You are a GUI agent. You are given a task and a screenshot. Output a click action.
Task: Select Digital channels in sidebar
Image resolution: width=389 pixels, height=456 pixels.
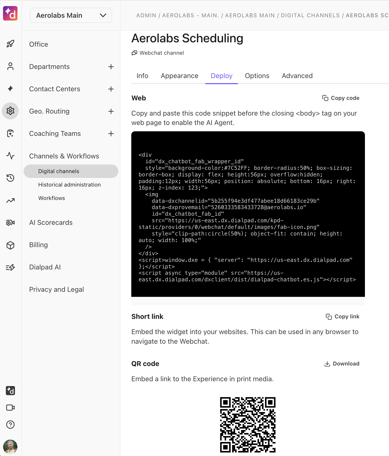click(x=71, y=171)
